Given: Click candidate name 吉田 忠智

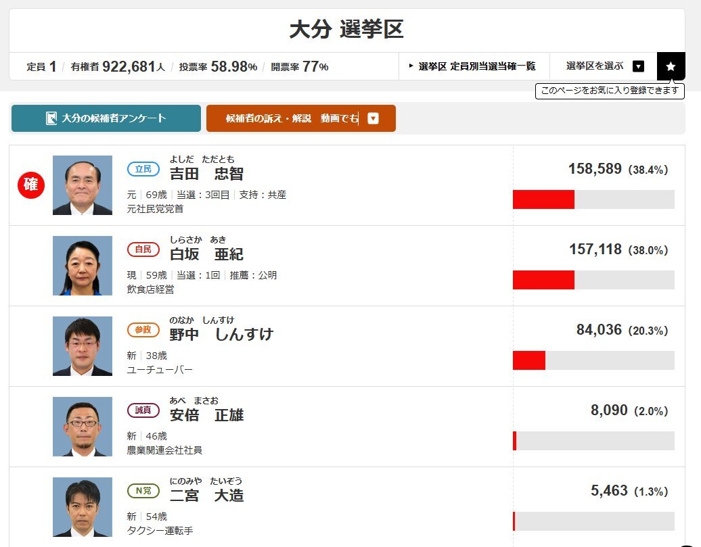Looking at the screenshot, I should (206, 173).
